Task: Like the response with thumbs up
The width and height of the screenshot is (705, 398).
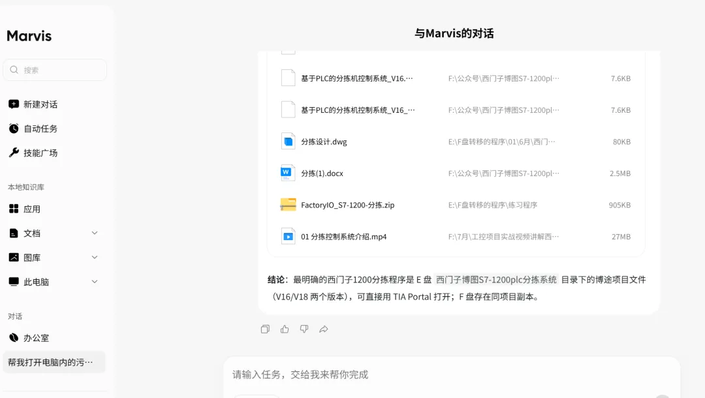Action: pos(285,329)
